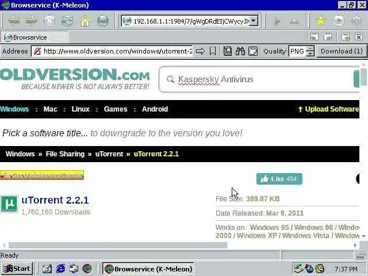Click first system tray network icon
The height and width of the screenshot is (276, 368).
pos(298,269)
